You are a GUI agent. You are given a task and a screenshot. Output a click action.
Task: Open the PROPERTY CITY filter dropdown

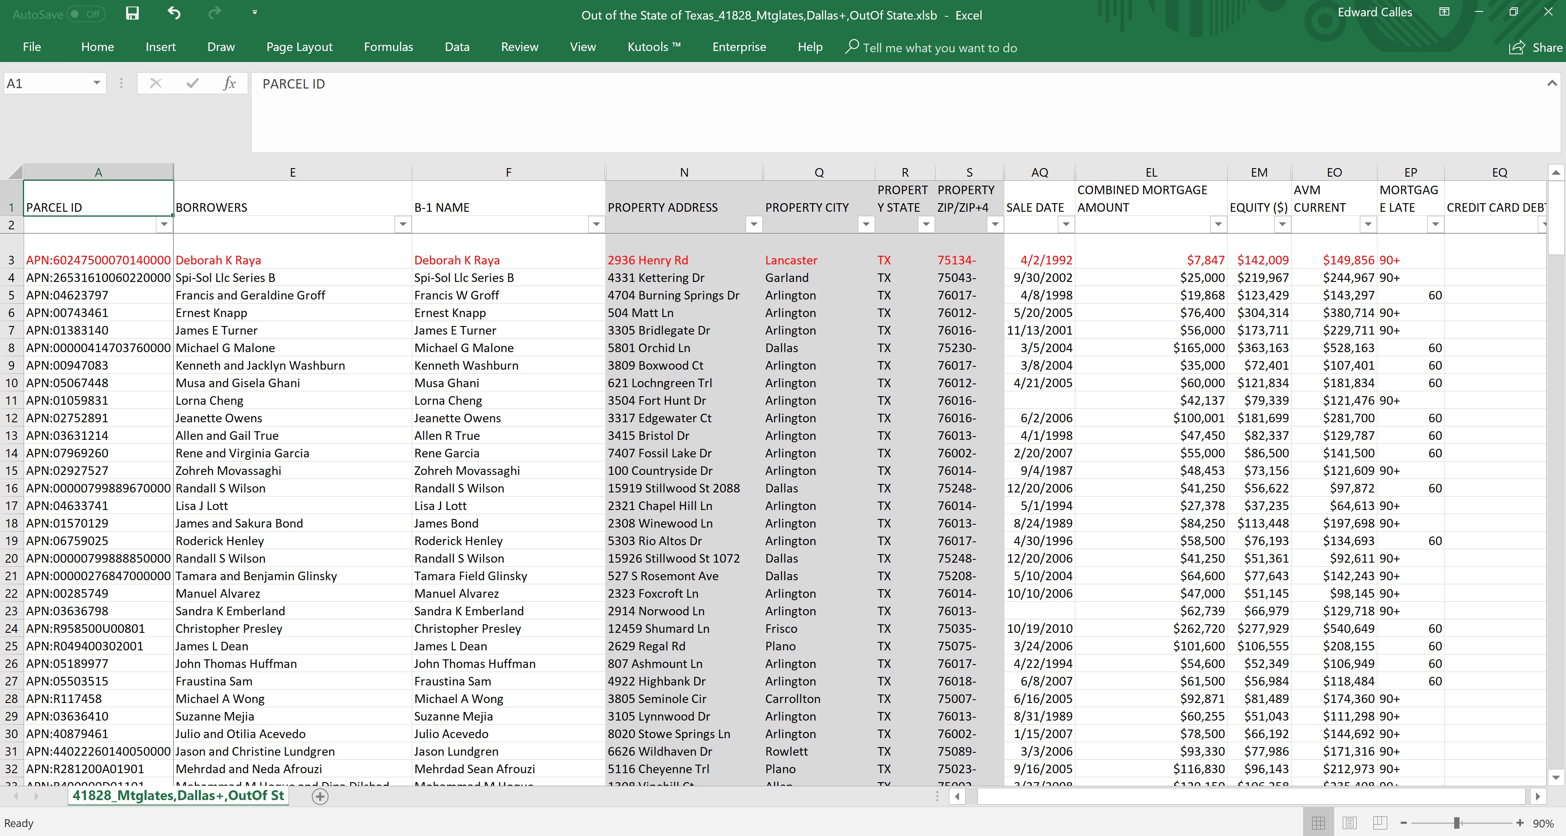(866, 225)
